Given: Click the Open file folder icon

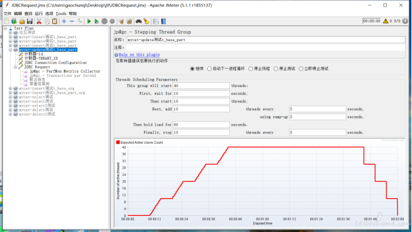Looking at the screenshot, I should 22,21.
